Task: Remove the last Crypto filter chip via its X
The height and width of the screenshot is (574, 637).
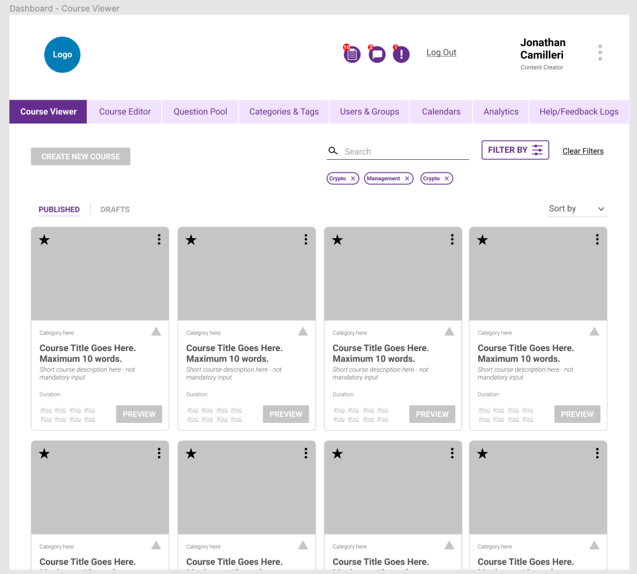Action: [447, 178]
